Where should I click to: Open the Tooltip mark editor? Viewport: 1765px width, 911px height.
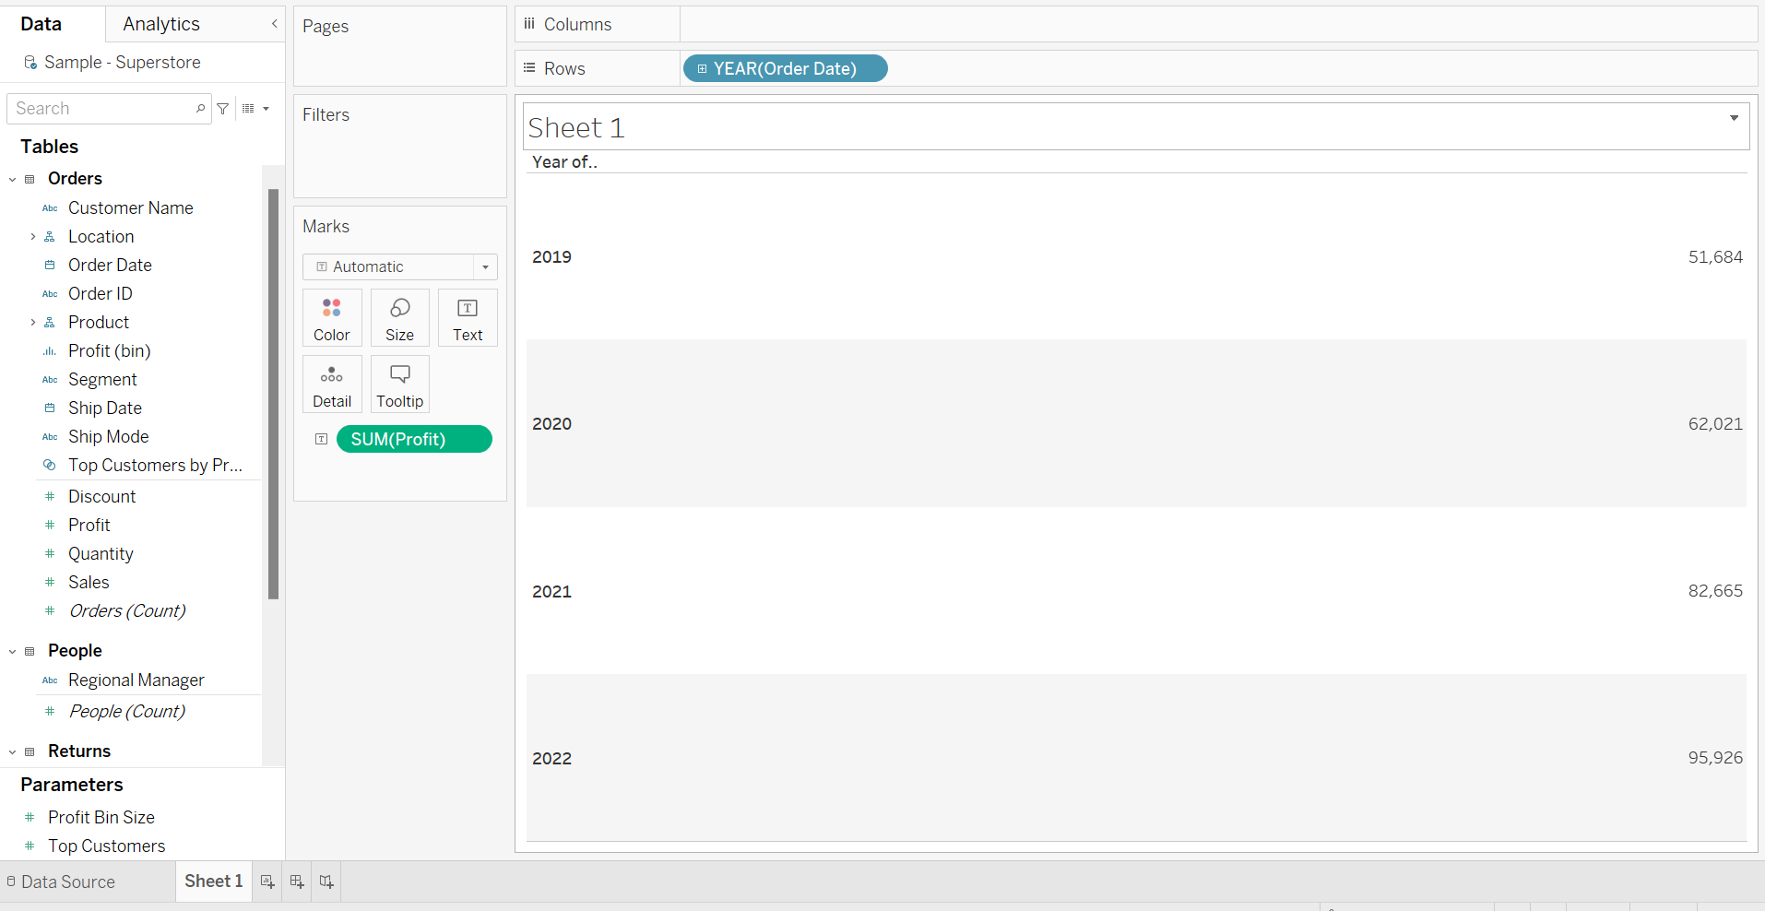(399, 384)
